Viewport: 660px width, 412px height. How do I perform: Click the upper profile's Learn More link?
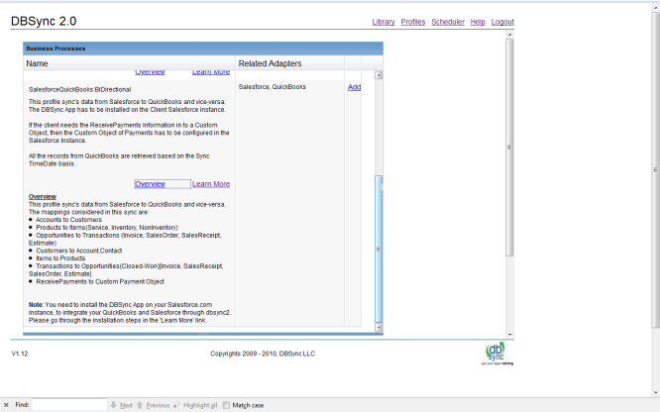pos(211,73)
